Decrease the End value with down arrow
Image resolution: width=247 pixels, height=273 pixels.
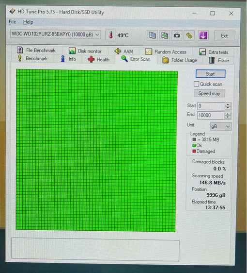tap(228, 117)
